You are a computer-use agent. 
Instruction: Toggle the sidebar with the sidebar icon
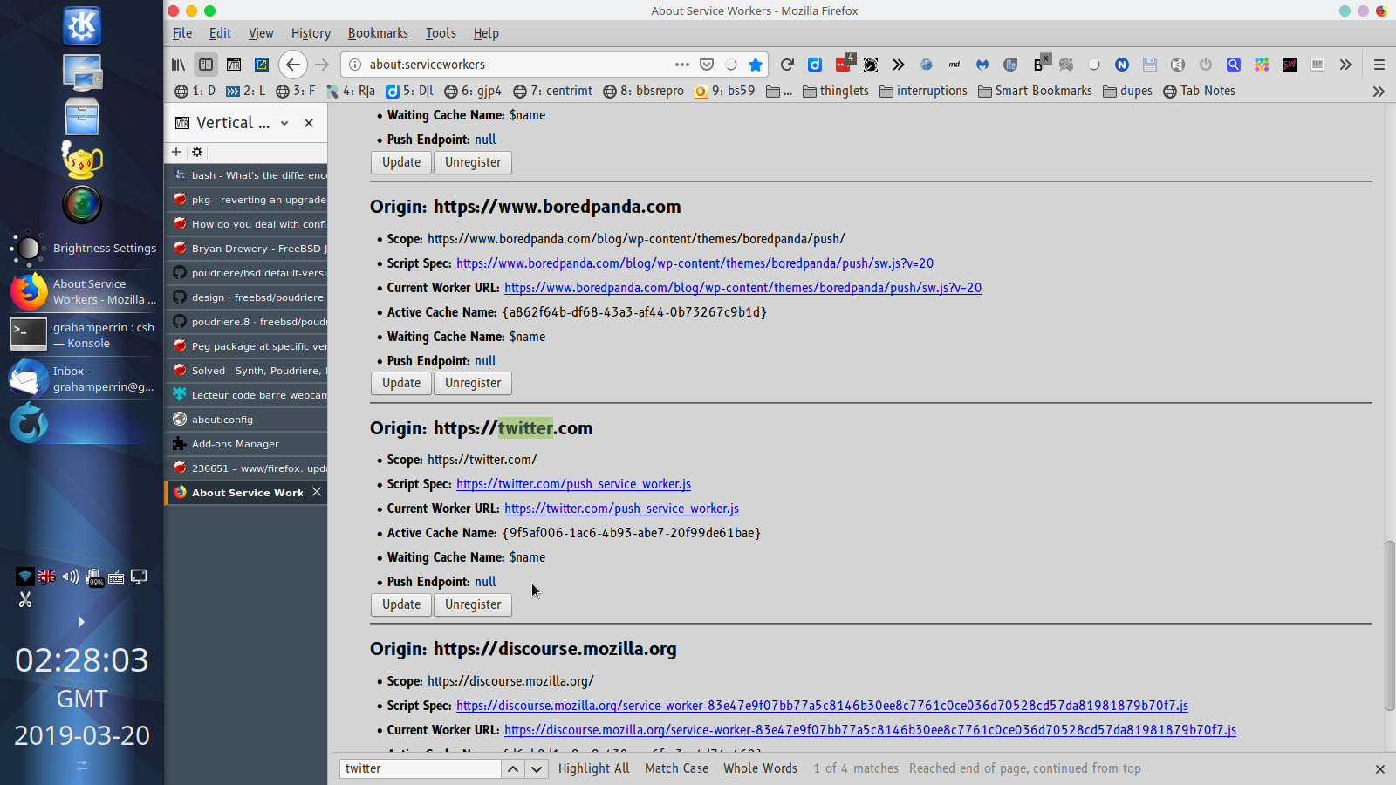206,64
